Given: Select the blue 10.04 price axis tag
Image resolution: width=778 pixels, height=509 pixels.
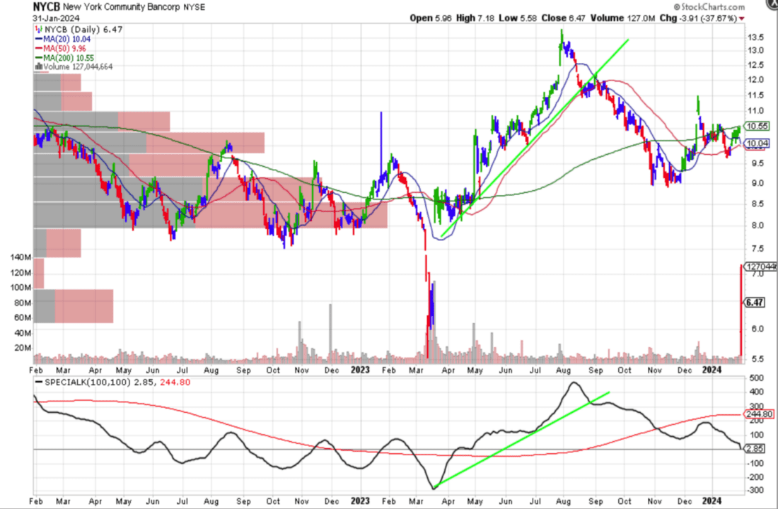Looking at the screenshot, I should tap(757, 145).
